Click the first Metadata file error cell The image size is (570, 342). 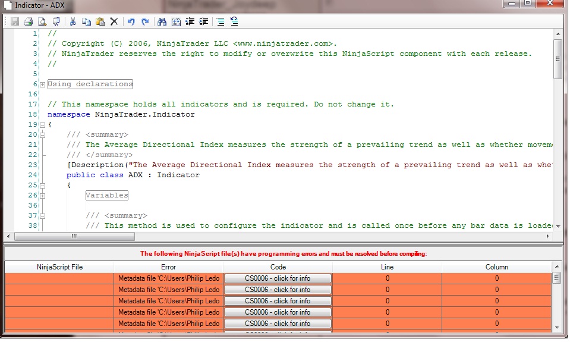click(x=169, y=278)
